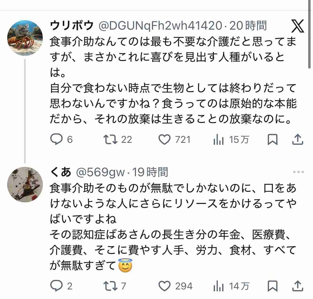The width and height of the screenshot is (313, 299).
Task: Bookmark くあ's reply
Action: (x=273, y=286)
